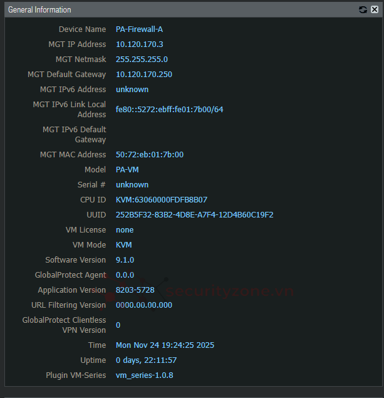Click the VM License value none
Viewport: 384px width, 398px height.
125,230
